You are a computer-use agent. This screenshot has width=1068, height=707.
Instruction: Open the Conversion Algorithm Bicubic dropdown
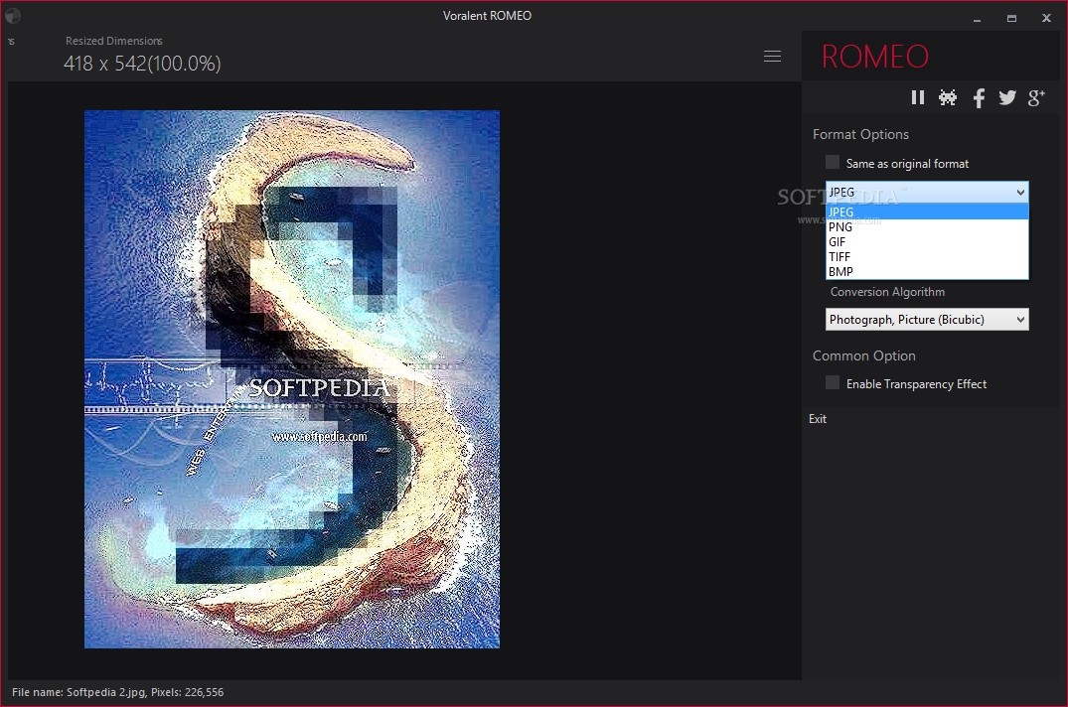(927, 319)
